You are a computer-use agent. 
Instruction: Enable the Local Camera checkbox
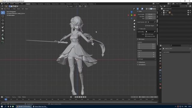point(146,22)
